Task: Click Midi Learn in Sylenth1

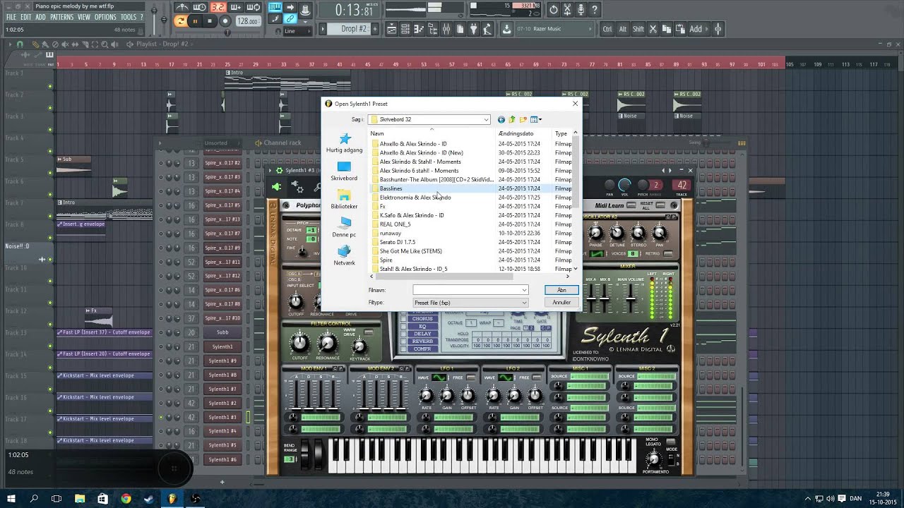Action: pos(609,205)
